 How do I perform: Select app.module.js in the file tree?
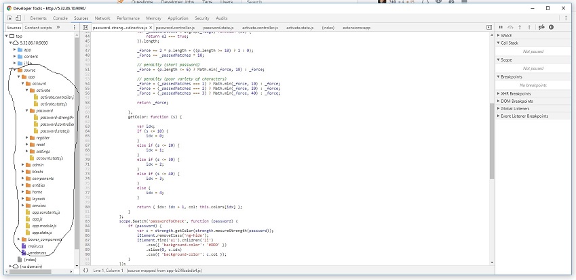pyautogui.click(x=44, y=226)
